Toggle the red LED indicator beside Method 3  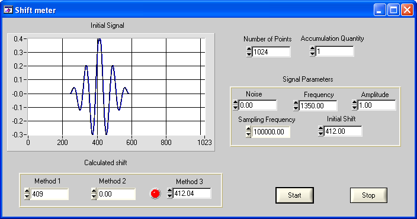point(155,194)
